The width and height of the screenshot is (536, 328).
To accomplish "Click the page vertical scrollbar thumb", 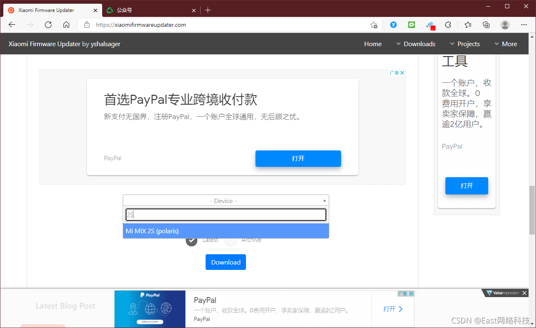I will (532, 211).
